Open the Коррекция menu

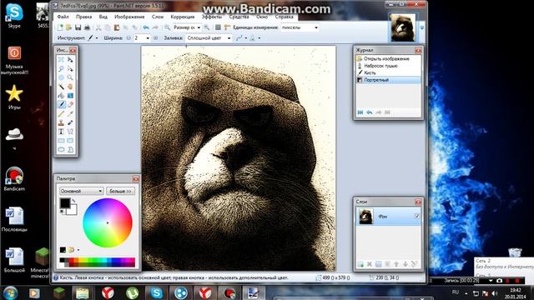[x=183, y=17]
